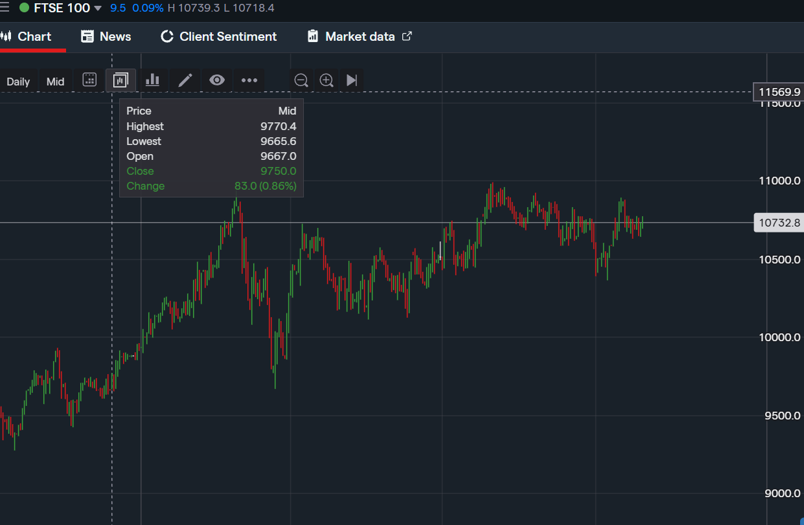Open the three-dots more options menu
Screen dimensions: 804x525
[249, 80]
